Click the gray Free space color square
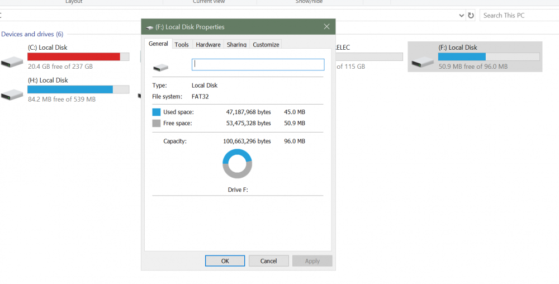The width and height of the screenshot is (559, 284). [156, 123]
